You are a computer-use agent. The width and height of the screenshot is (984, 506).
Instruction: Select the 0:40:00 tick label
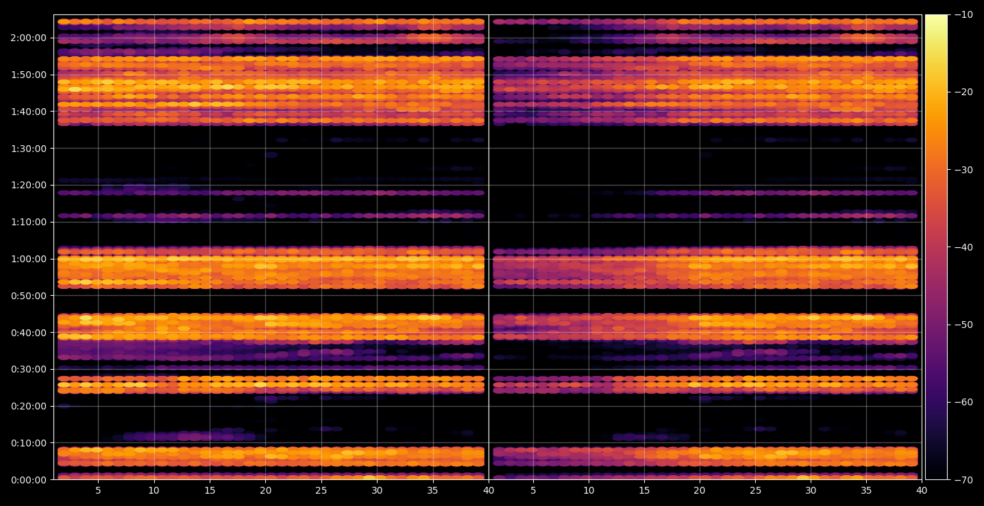[x=28, y=332]
